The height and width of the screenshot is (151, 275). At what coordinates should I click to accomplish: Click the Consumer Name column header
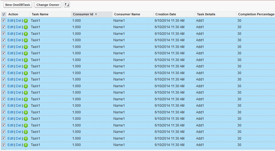127,14
